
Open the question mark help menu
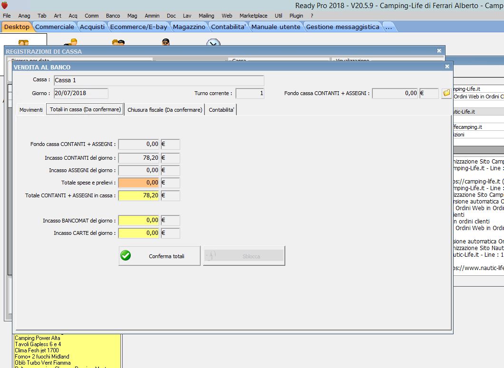(x=312, y=16)
